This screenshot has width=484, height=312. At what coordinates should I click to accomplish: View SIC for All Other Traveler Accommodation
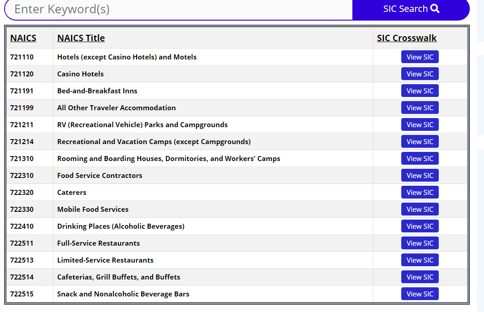420,108
